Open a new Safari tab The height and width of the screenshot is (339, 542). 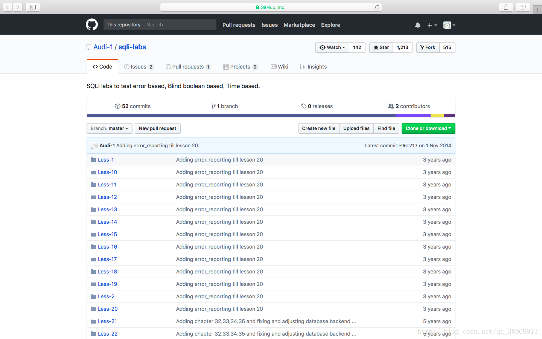coord(537,10)
